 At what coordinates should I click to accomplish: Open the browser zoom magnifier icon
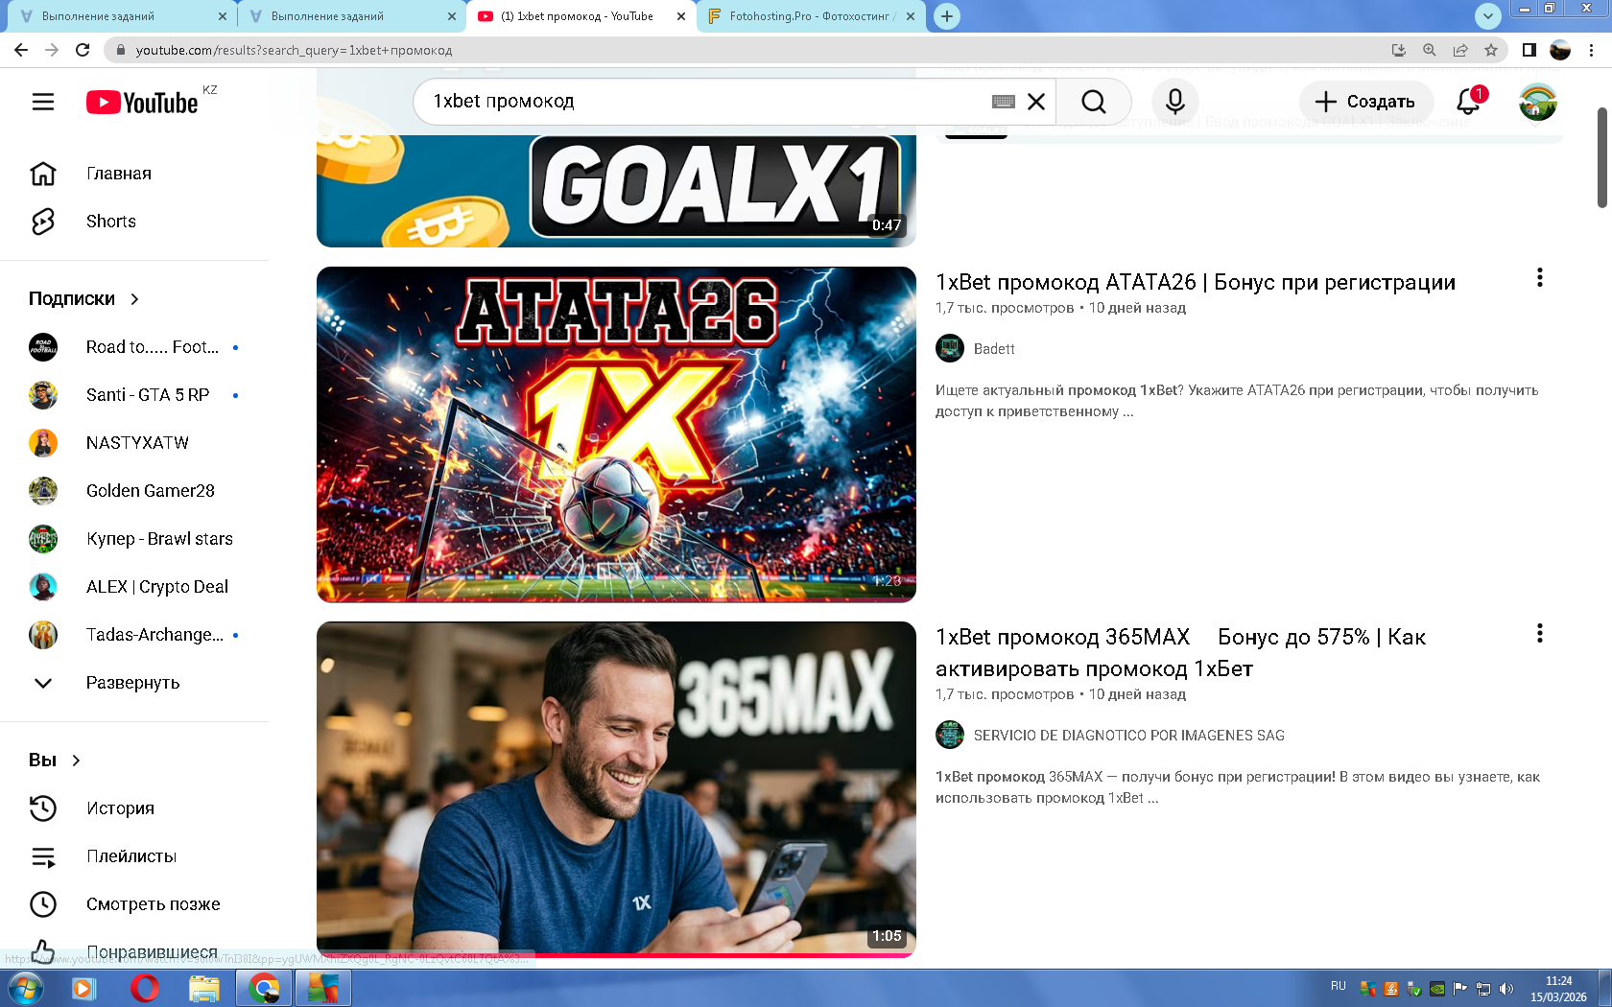[1430, 50]
